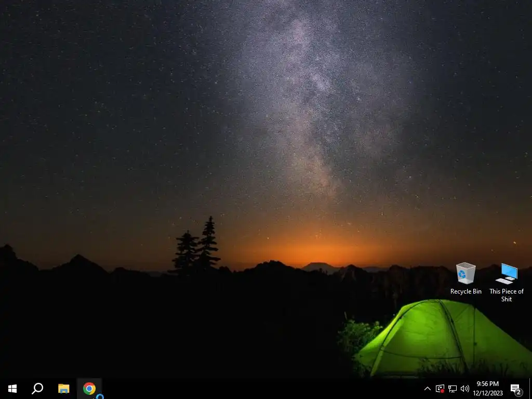Viewport: 532px width, 399px height.
Task: Open the taskbar search magnifier
Action: tap(37, 389)
